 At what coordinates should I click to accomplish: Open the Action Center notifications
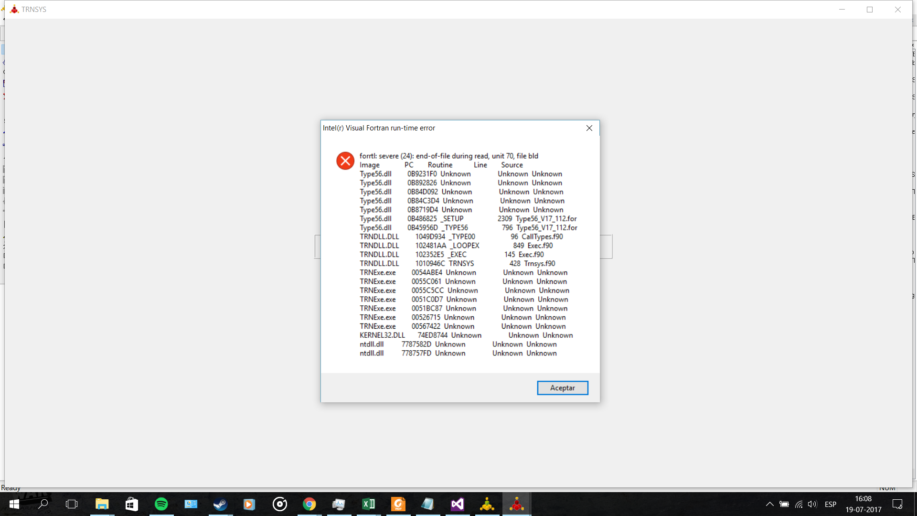point(897,504)
